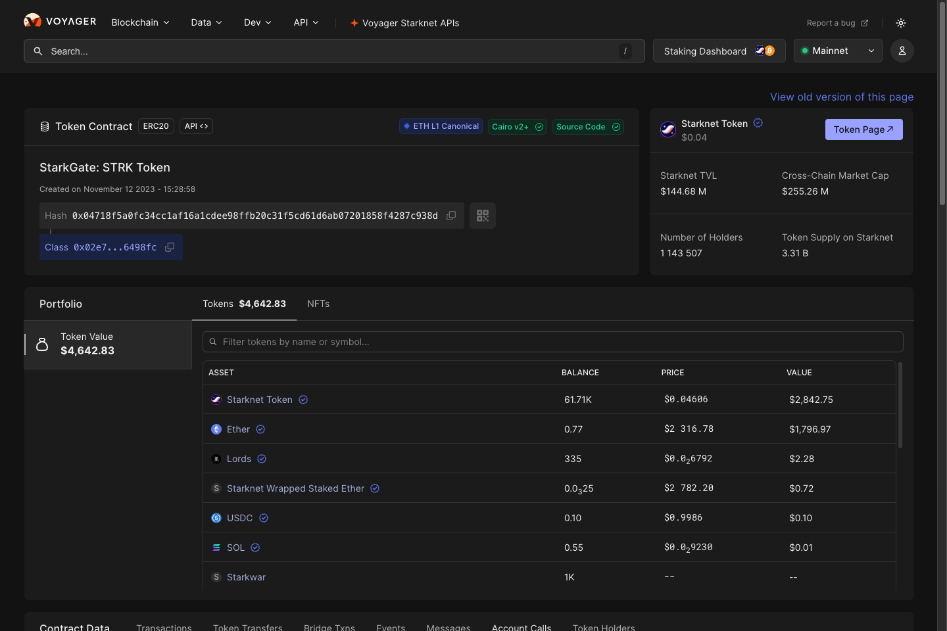
Task: Open the Bridge Txns tab
Action: coord(329,628)
